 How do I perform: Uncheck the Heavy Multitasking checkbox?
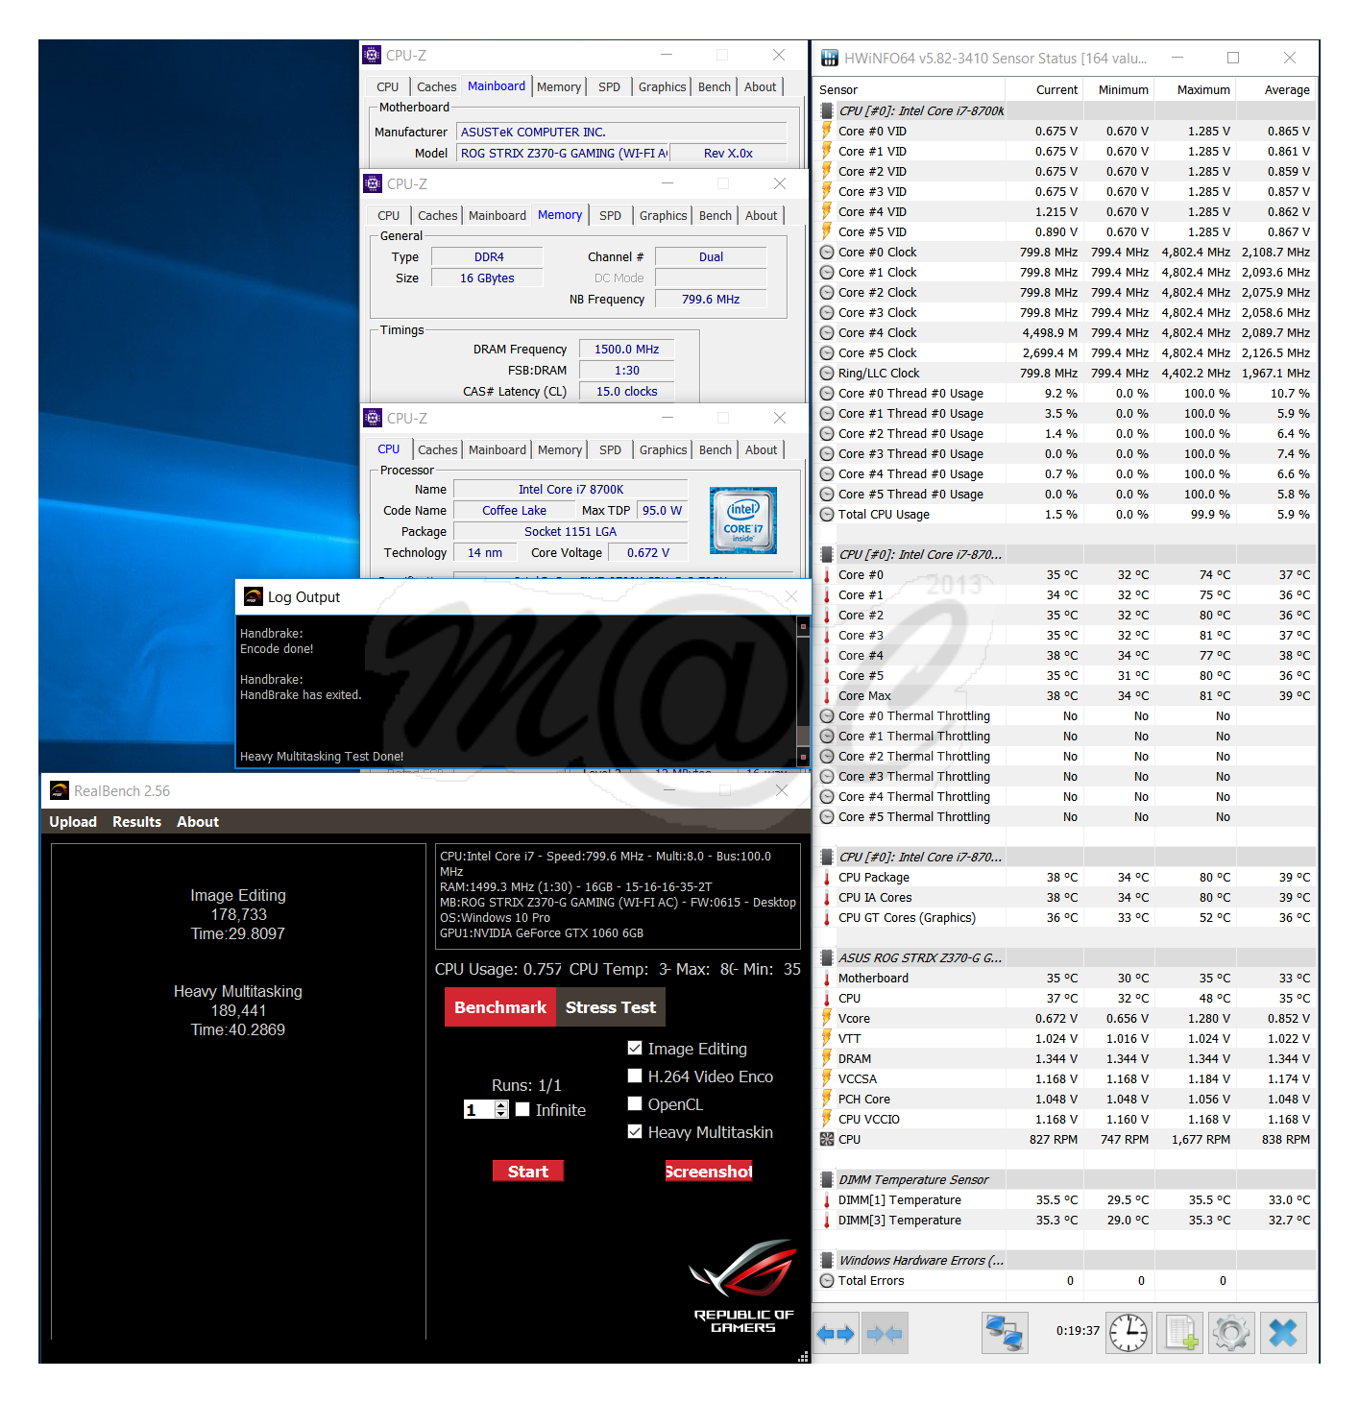tap(635, 1131)
